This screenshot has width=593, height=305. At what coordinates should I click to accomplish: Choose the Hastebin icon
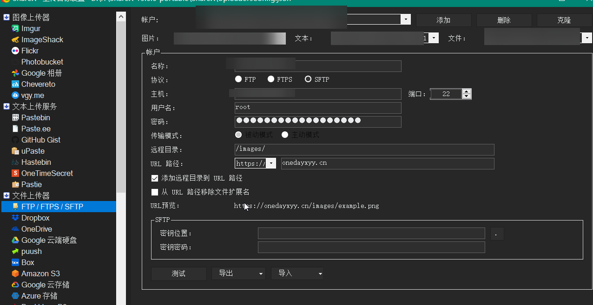(x=15, y=162)
